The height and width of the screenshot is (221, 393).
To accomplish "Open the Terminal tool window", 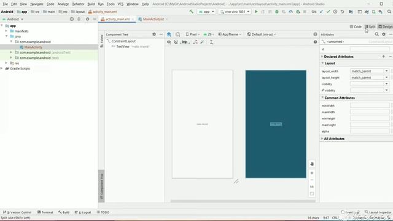I will [45, 212].
